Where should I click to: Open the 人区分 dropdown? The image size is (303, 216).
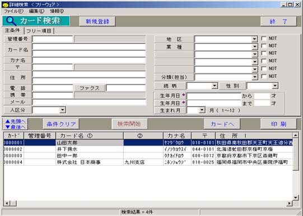tap(62, 110)
